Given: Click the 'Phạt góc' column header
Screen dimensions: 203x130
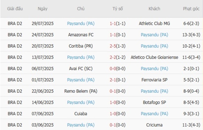Looking at the screenshot, I should [x=191, y=9].
